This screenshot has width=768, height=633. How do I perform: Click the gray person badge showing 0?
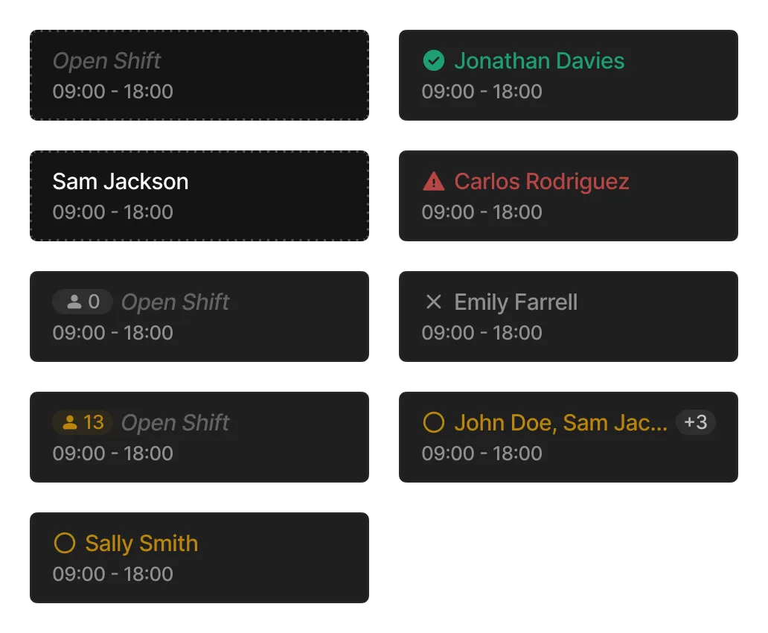(x=83, y=302)
